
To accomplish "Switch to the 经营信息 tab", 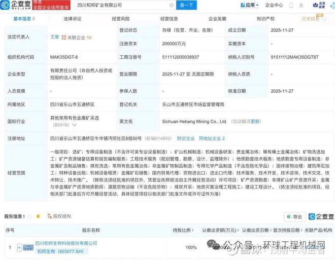I will pos(169,19).
